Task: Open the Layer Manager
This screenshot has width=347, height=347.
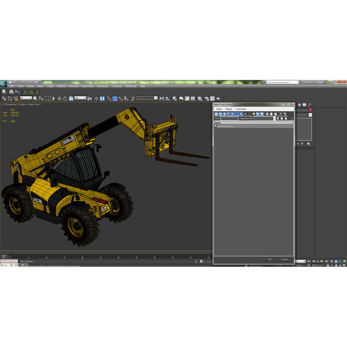Action: pos(174,99)
